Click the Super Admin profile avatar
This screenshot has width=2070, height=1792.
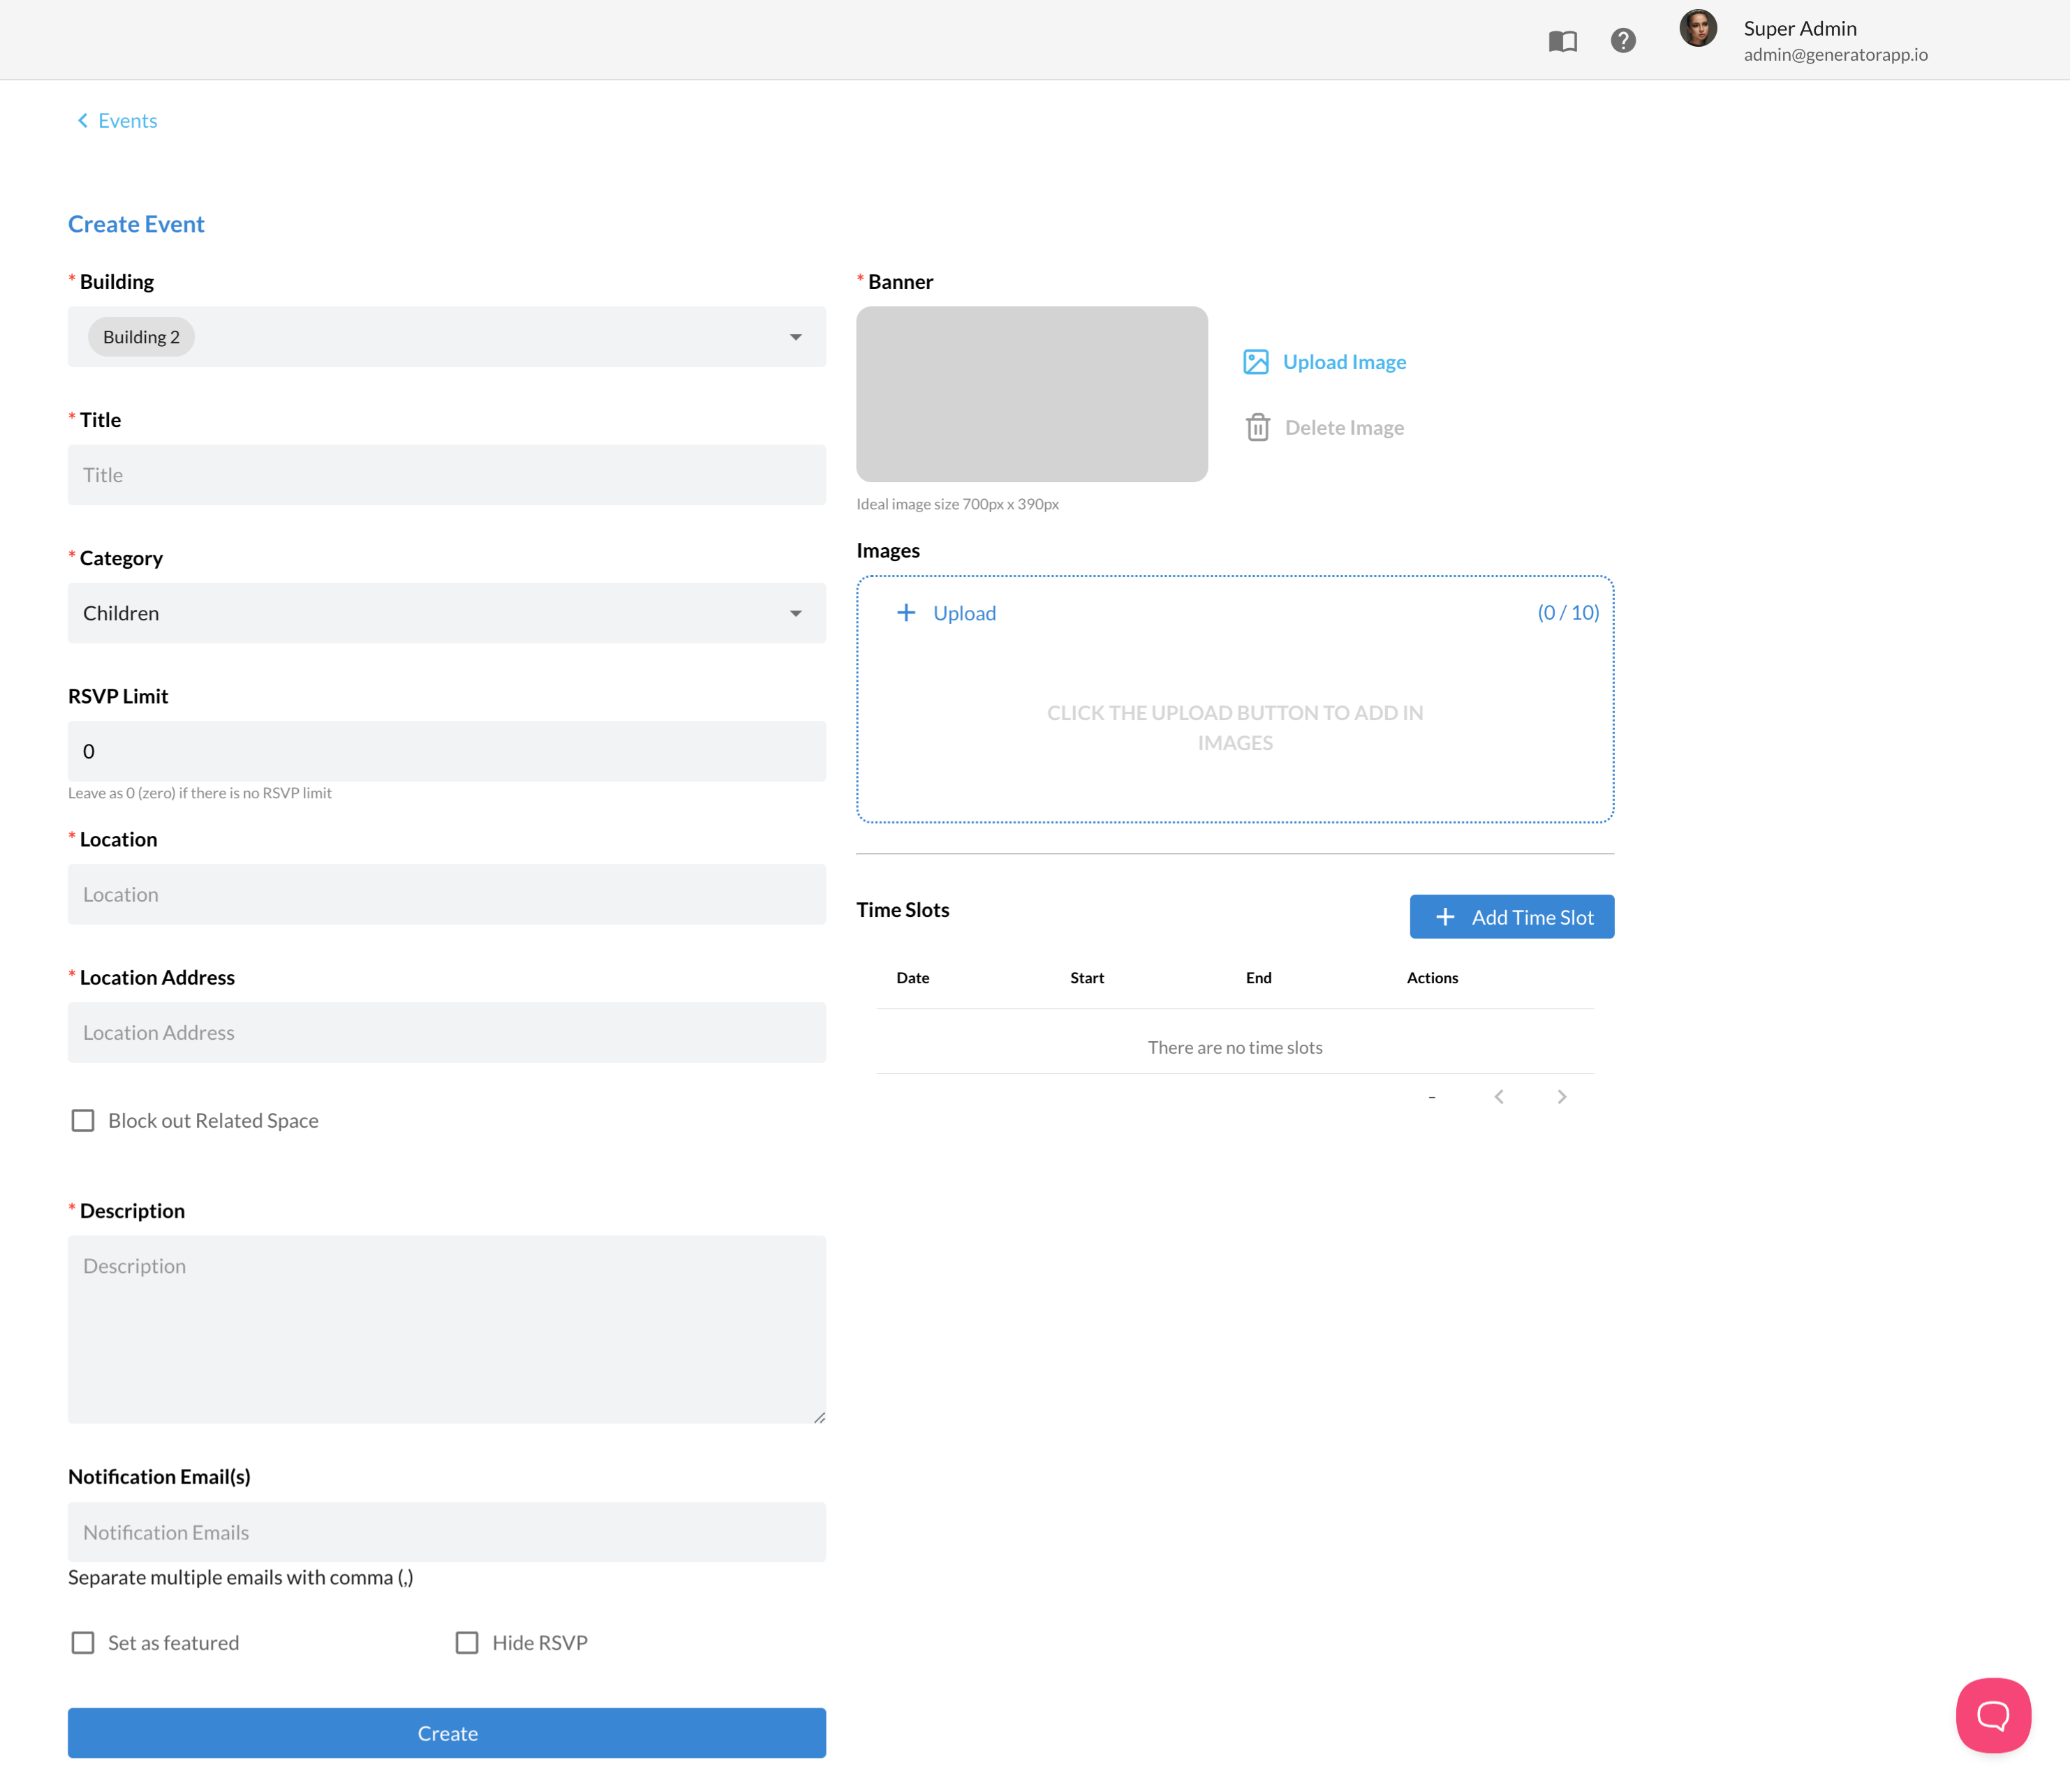(x=1696, y=29)
